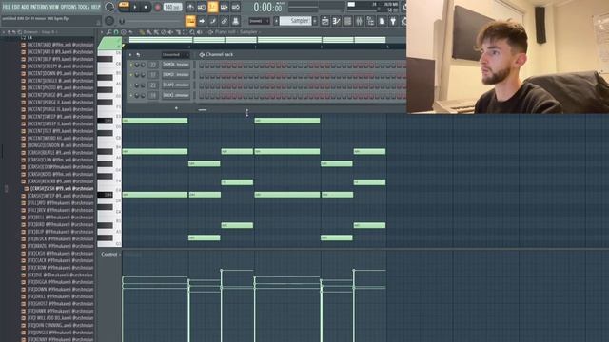Viewport: 609px width, 342px height.
Task: Add a channel with the plus button
Action: click(x=176, y=108)
